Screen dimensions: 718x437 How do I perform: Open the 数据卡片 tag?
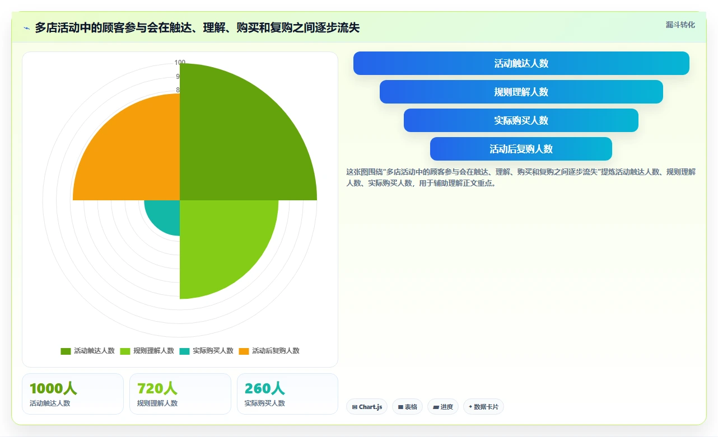[483, 407]
